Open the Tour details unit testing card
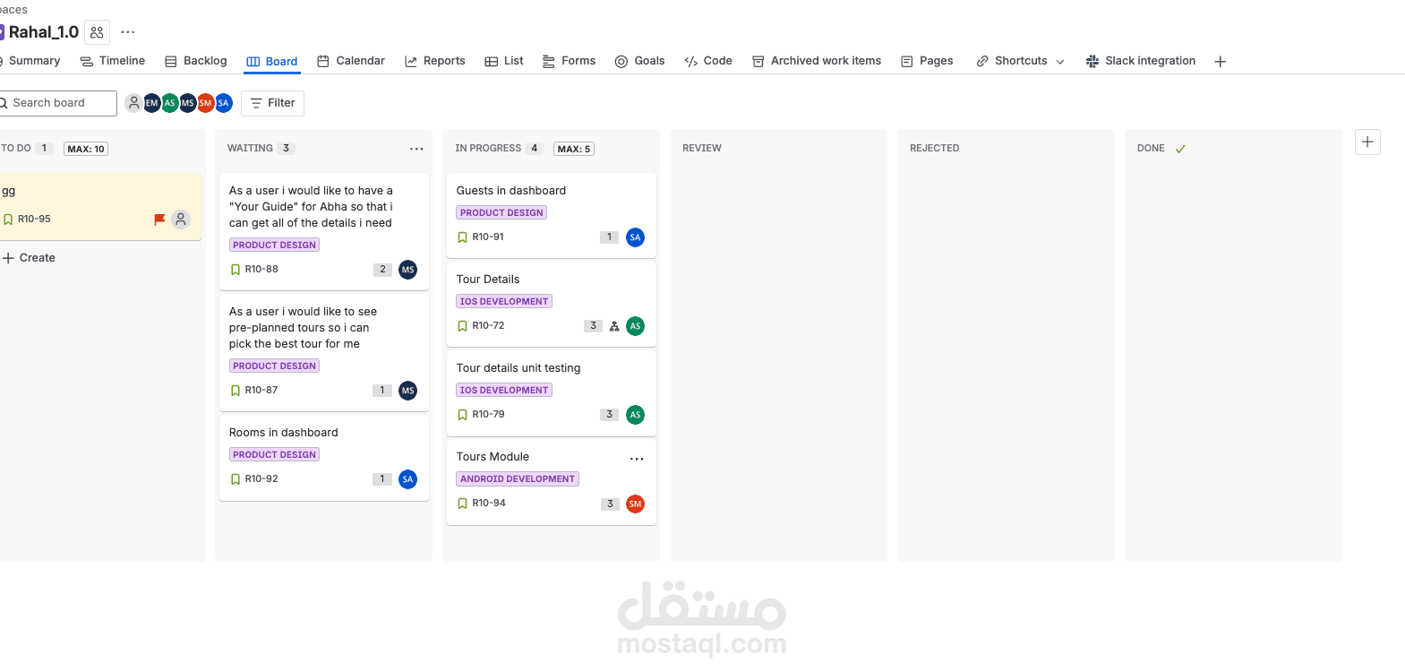The image size is (1405, 672). click(552, 392)
